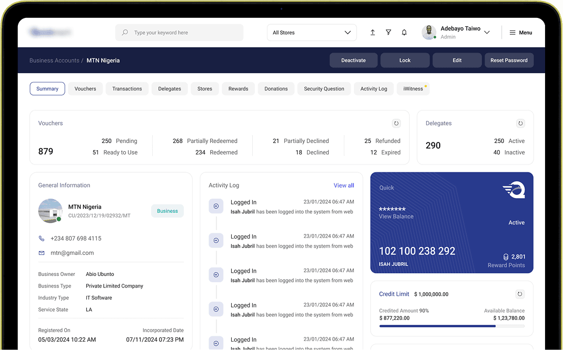This screenshot has height=350, width=563.
Task: Click the third Logged In activity icon
Action: (216, 275)
